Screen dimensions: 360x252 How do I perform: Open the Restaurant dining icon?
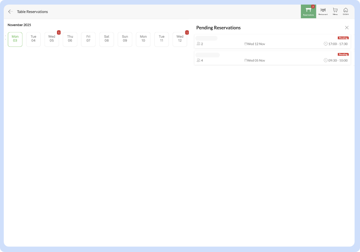pyautogui.click(x=323, y=11)
